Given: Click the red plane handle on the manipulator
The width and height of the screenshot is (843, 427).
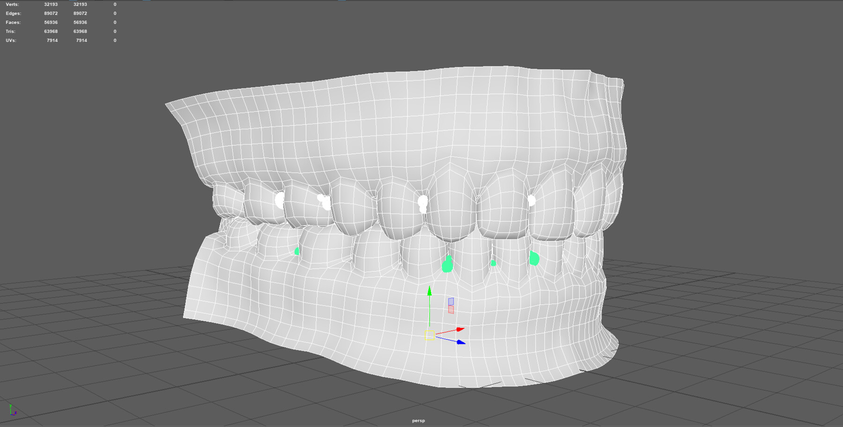Looking at the screenshot, I should point(451,309).
